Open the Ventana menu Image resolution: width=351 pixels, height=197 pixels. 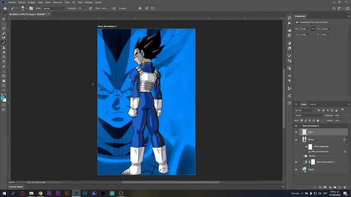(x=89, y=2)
